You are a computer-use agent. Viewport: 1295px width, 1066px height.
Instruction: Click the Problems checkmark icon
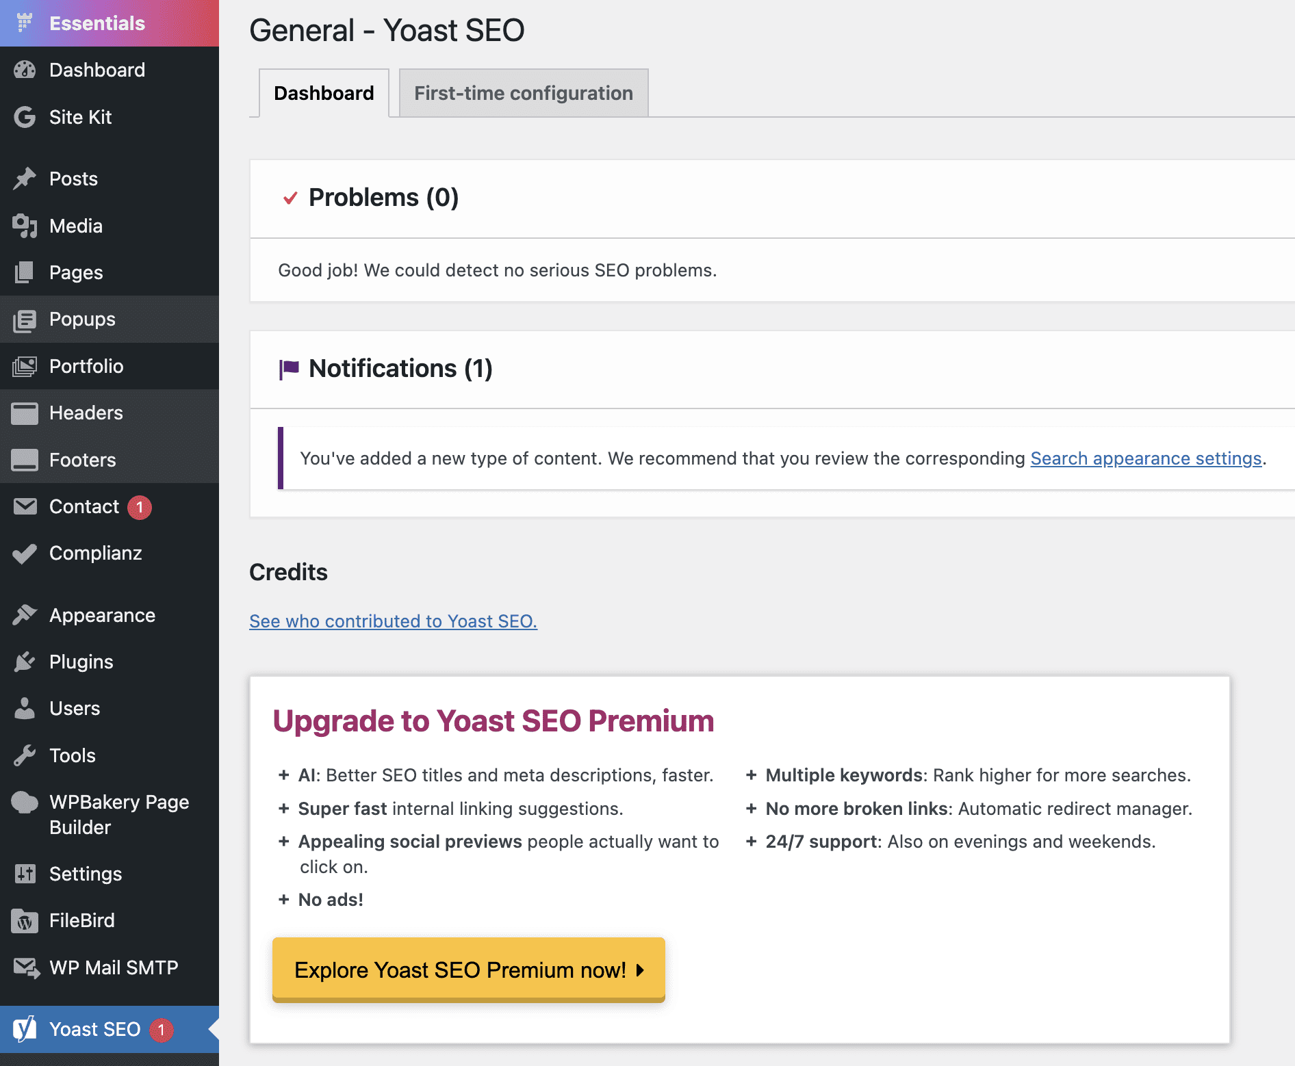pyautogui.click(x=290, y=198)
